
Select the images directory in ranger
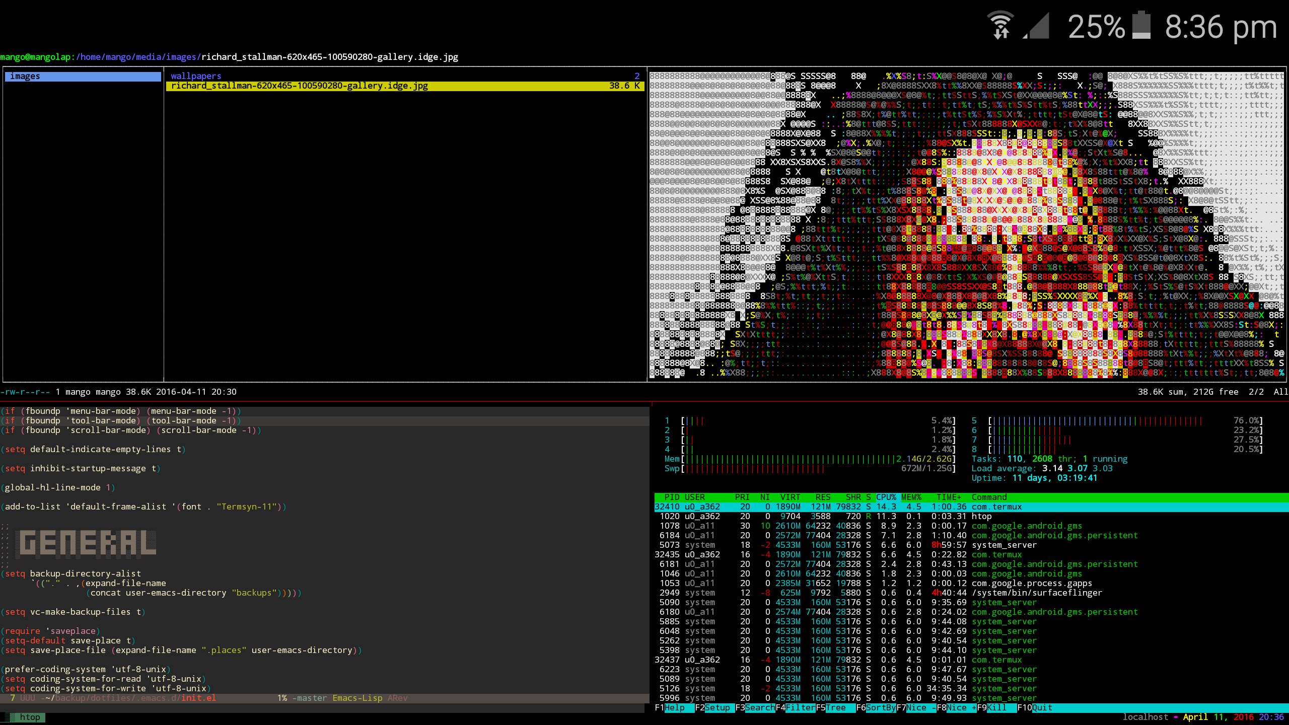point(83,76)
